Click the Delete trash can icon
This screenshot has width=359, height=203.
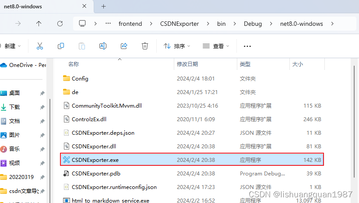tap(145, 46)
